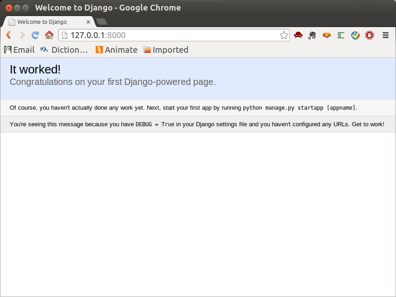Expand the Imported bookmarks folder
Viewport: 396px width, 297px height.
click(x=166, y=50)
